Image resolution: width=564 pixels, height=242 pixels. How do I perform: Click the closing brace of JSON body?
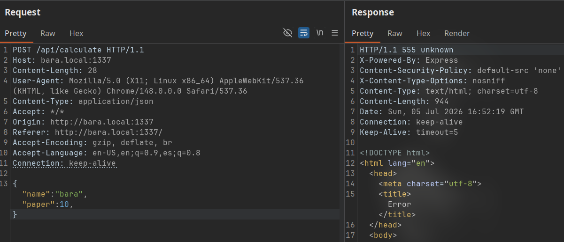[x=15, y=214]
